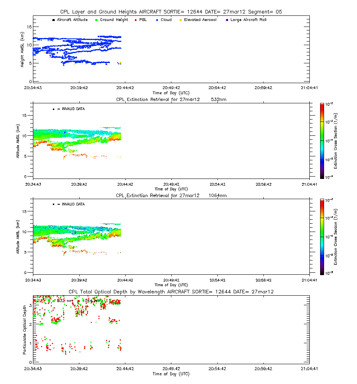Click the purple Large Aircraft Roll legend marker
This screenshot has height=384, width=357.
click(x=227, y=20)
